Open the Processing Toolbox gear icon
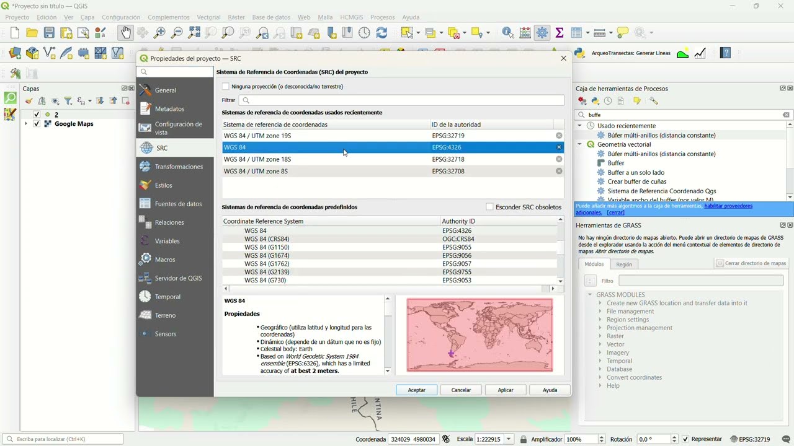Image resolution: width=794 pixels, height=446 pixels. pos(542,33)
